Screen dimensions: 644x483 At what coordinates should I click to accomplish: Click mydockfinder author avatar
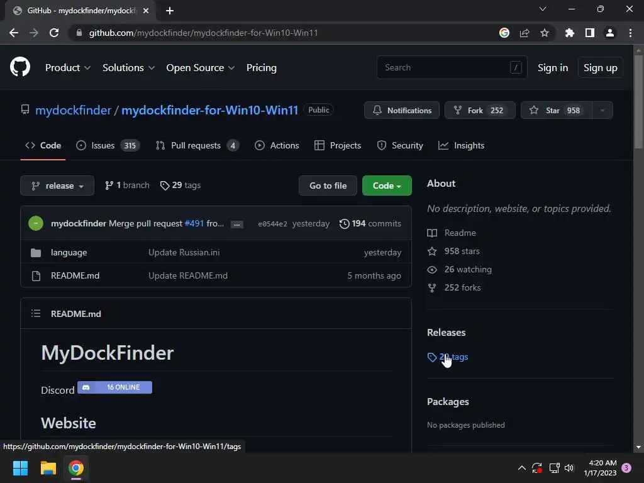point(36,223)
